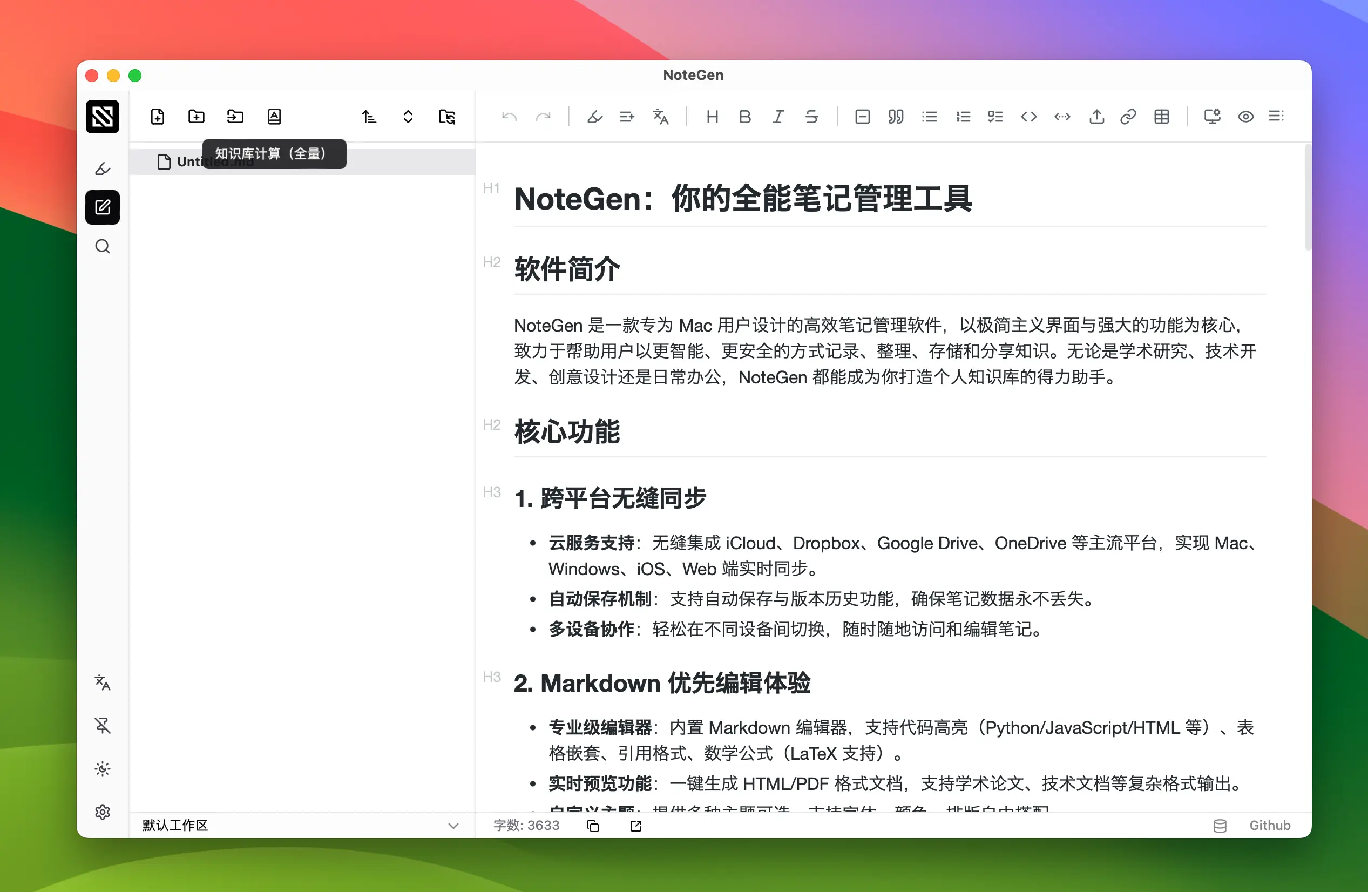Click the sort files icon
The image size is (1368, 892).
pyautogui.click(x=369, y=117)
